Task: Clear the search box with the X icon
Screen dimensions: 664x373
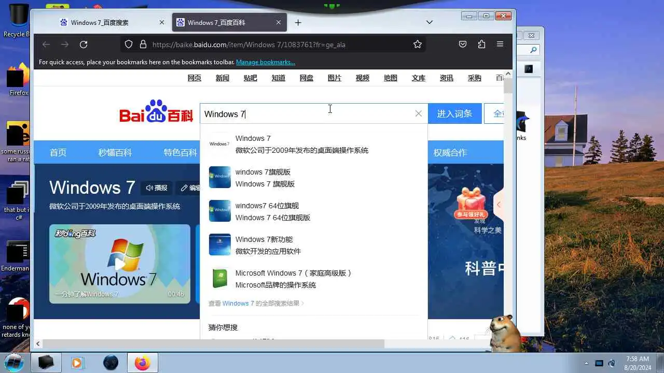Action: [419, 113]
